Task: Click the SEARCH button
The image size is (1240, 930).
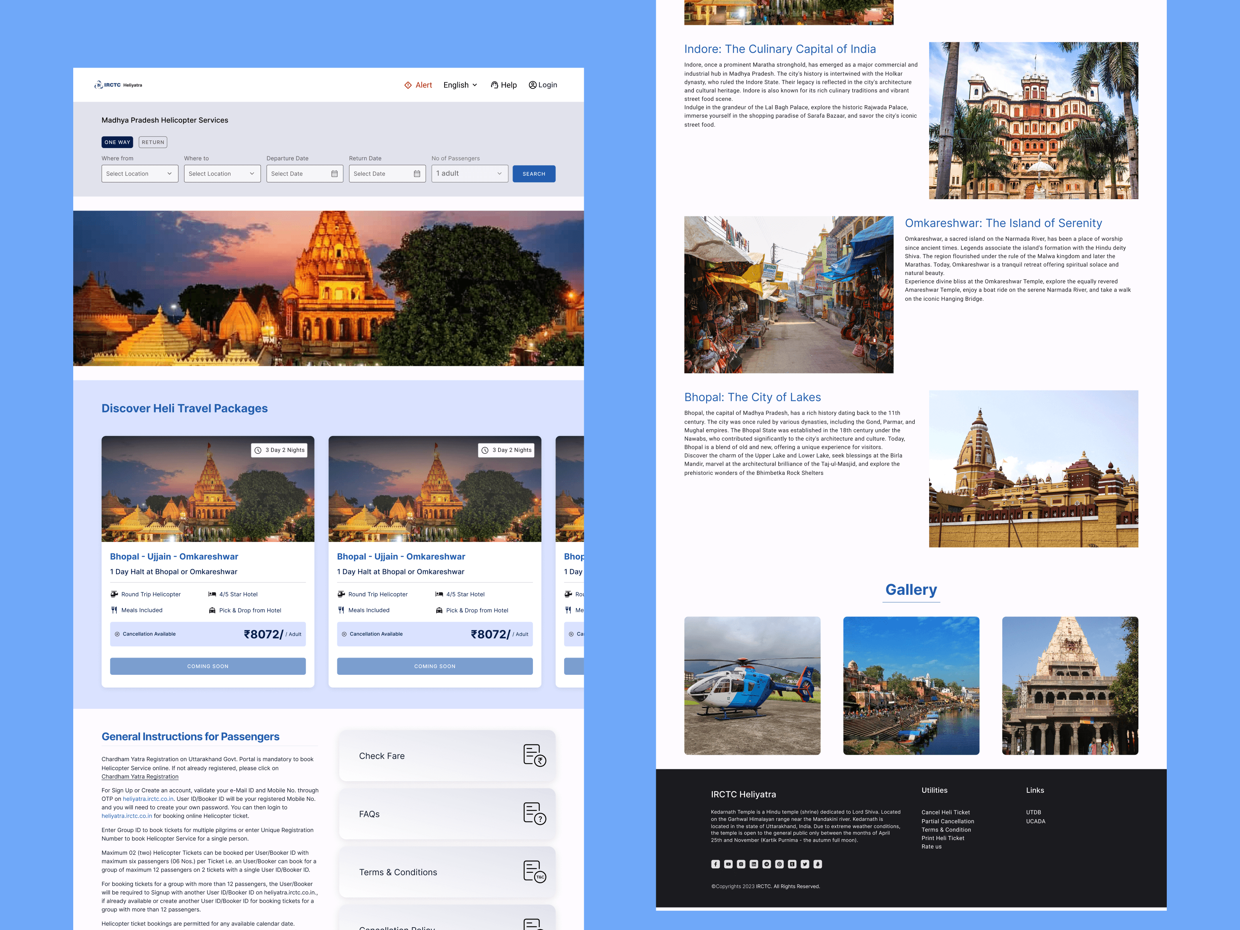Action: coord(534,174)
